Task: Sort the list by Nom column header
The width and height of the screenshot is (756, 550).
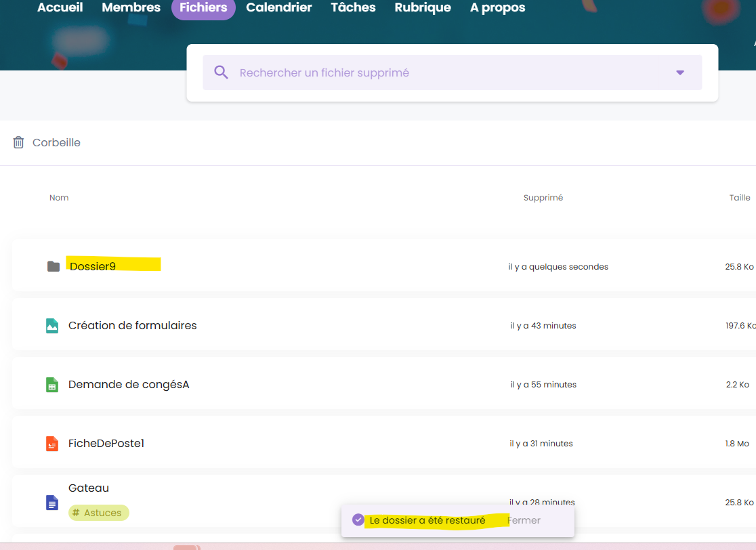Action: [59, 198]
